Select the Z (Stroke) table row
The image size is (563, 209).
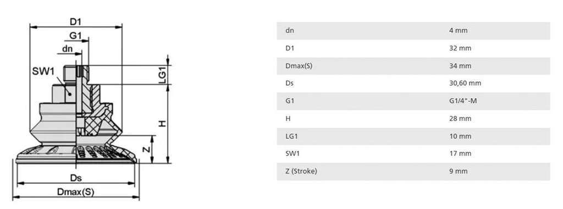pyautogui.click(x=413, y=171)
